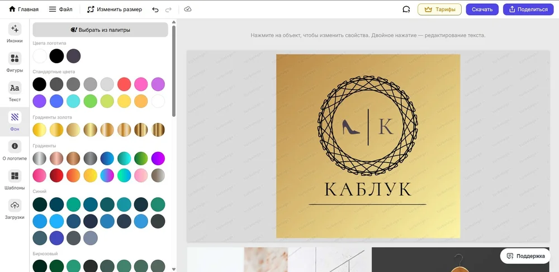
Task: Go to Главная home page
Action: coord(23,9)
